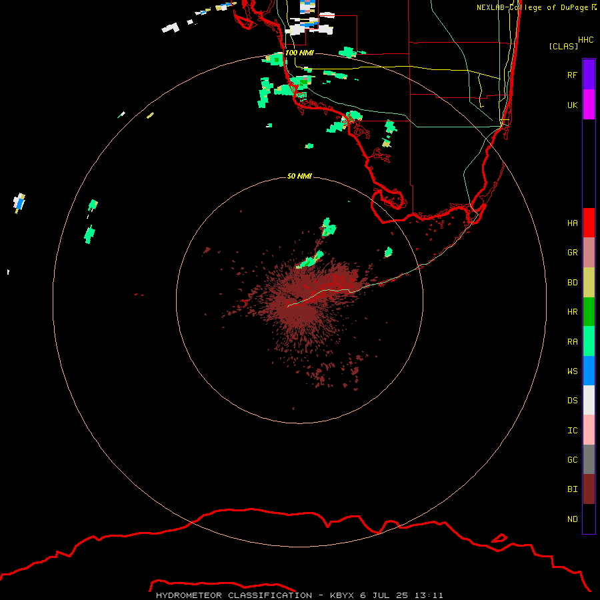This screenshot has height=600, width=600.
Task: Pick the HR dark green legend swatch
Action: coord(589,312)
